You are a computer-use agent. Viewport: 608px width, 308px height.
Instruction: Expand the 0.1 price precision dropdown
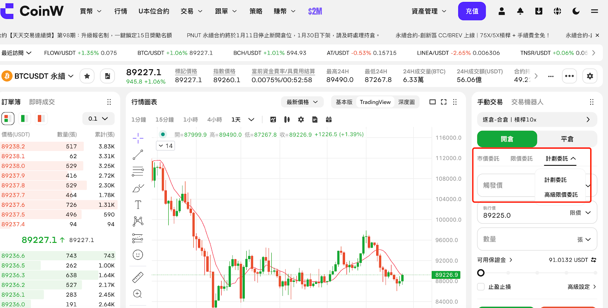pos(98,119)
